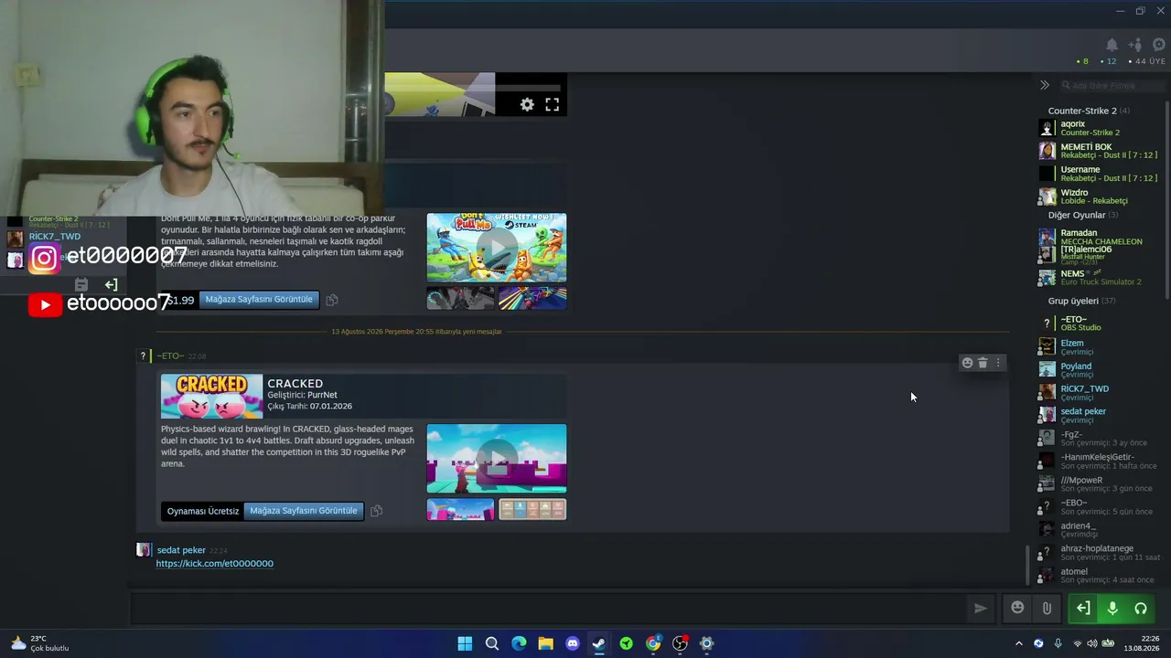Open the group chat settings gear
This screenshot has height=658, width=1171.
[x=1158, y=45]
